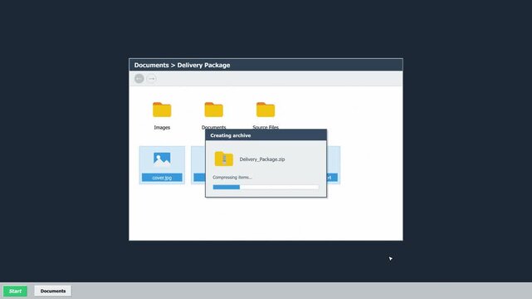Click the cover.jpg file name label
The height and width of the screenshot is (299, 532).
coord(162,178)
